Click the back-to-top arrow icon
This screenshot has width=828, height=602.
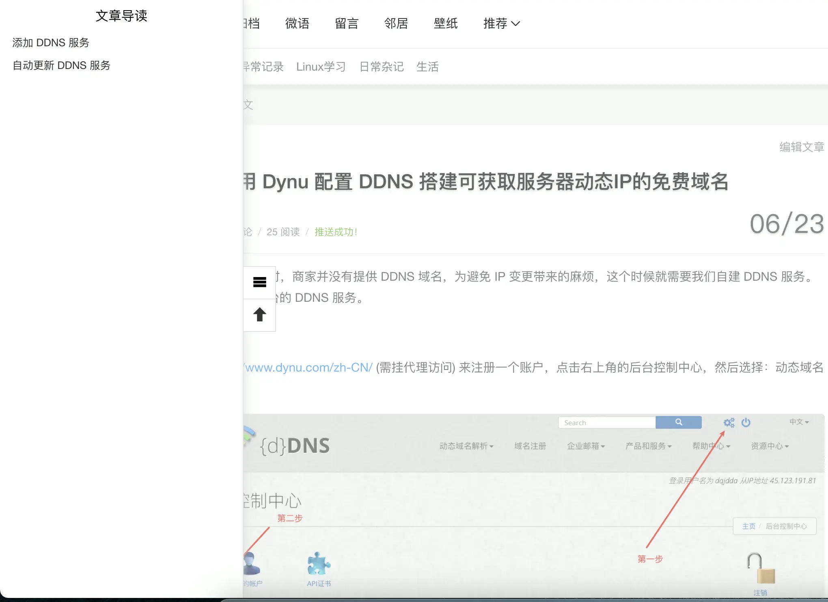(x=260, y=314)
